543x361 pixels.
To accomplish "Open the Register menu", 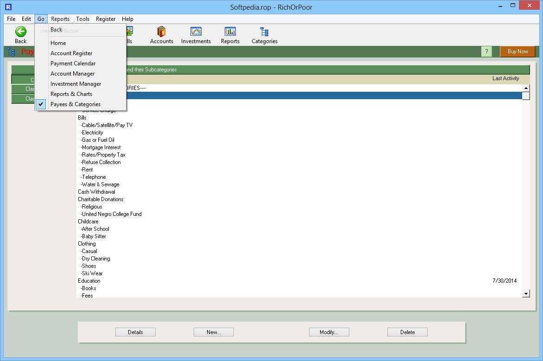I will [106, 19].
